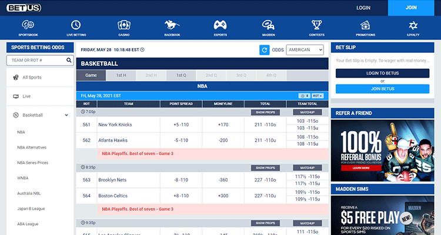Click the clock icon beside 7:05p
Screen dimensions: 441x235
83,112
